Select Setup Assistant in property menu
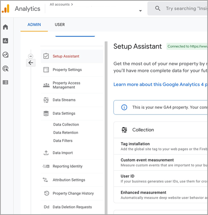The width and height of the screenshot is (208, 215). click(72, 56)
